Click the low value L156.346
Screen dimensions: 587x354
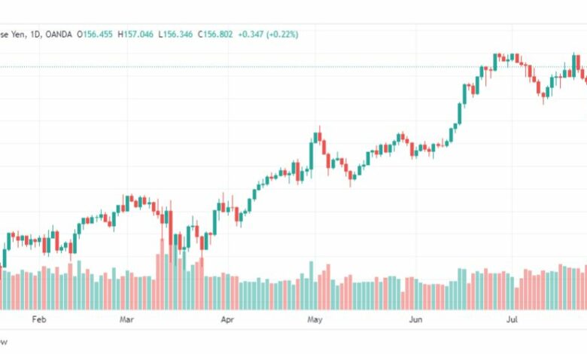coord(175,35)
